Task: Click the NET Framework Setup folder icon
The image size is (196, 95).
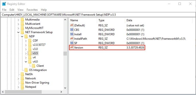Action: [x=22, y=32]
